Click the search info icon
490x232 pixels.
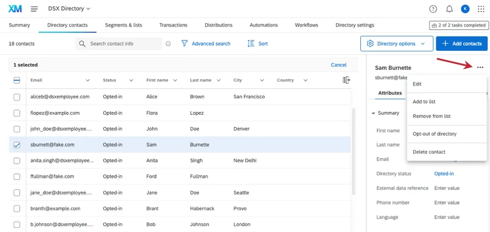point(168,44)
